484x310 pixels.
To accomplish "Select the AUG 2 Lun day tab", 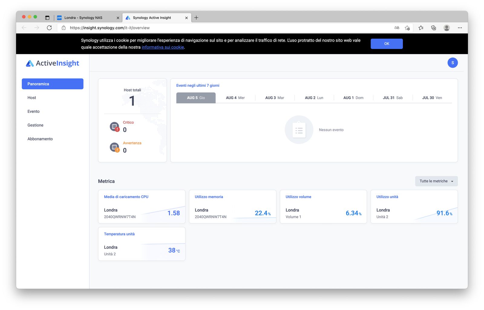I will point(314,98).
